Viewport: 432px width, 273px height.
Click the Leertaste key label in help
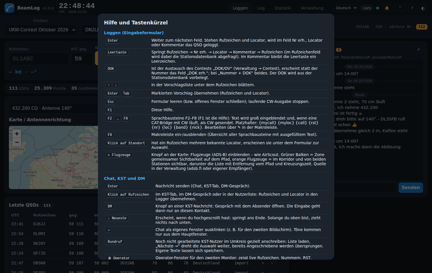117,52
